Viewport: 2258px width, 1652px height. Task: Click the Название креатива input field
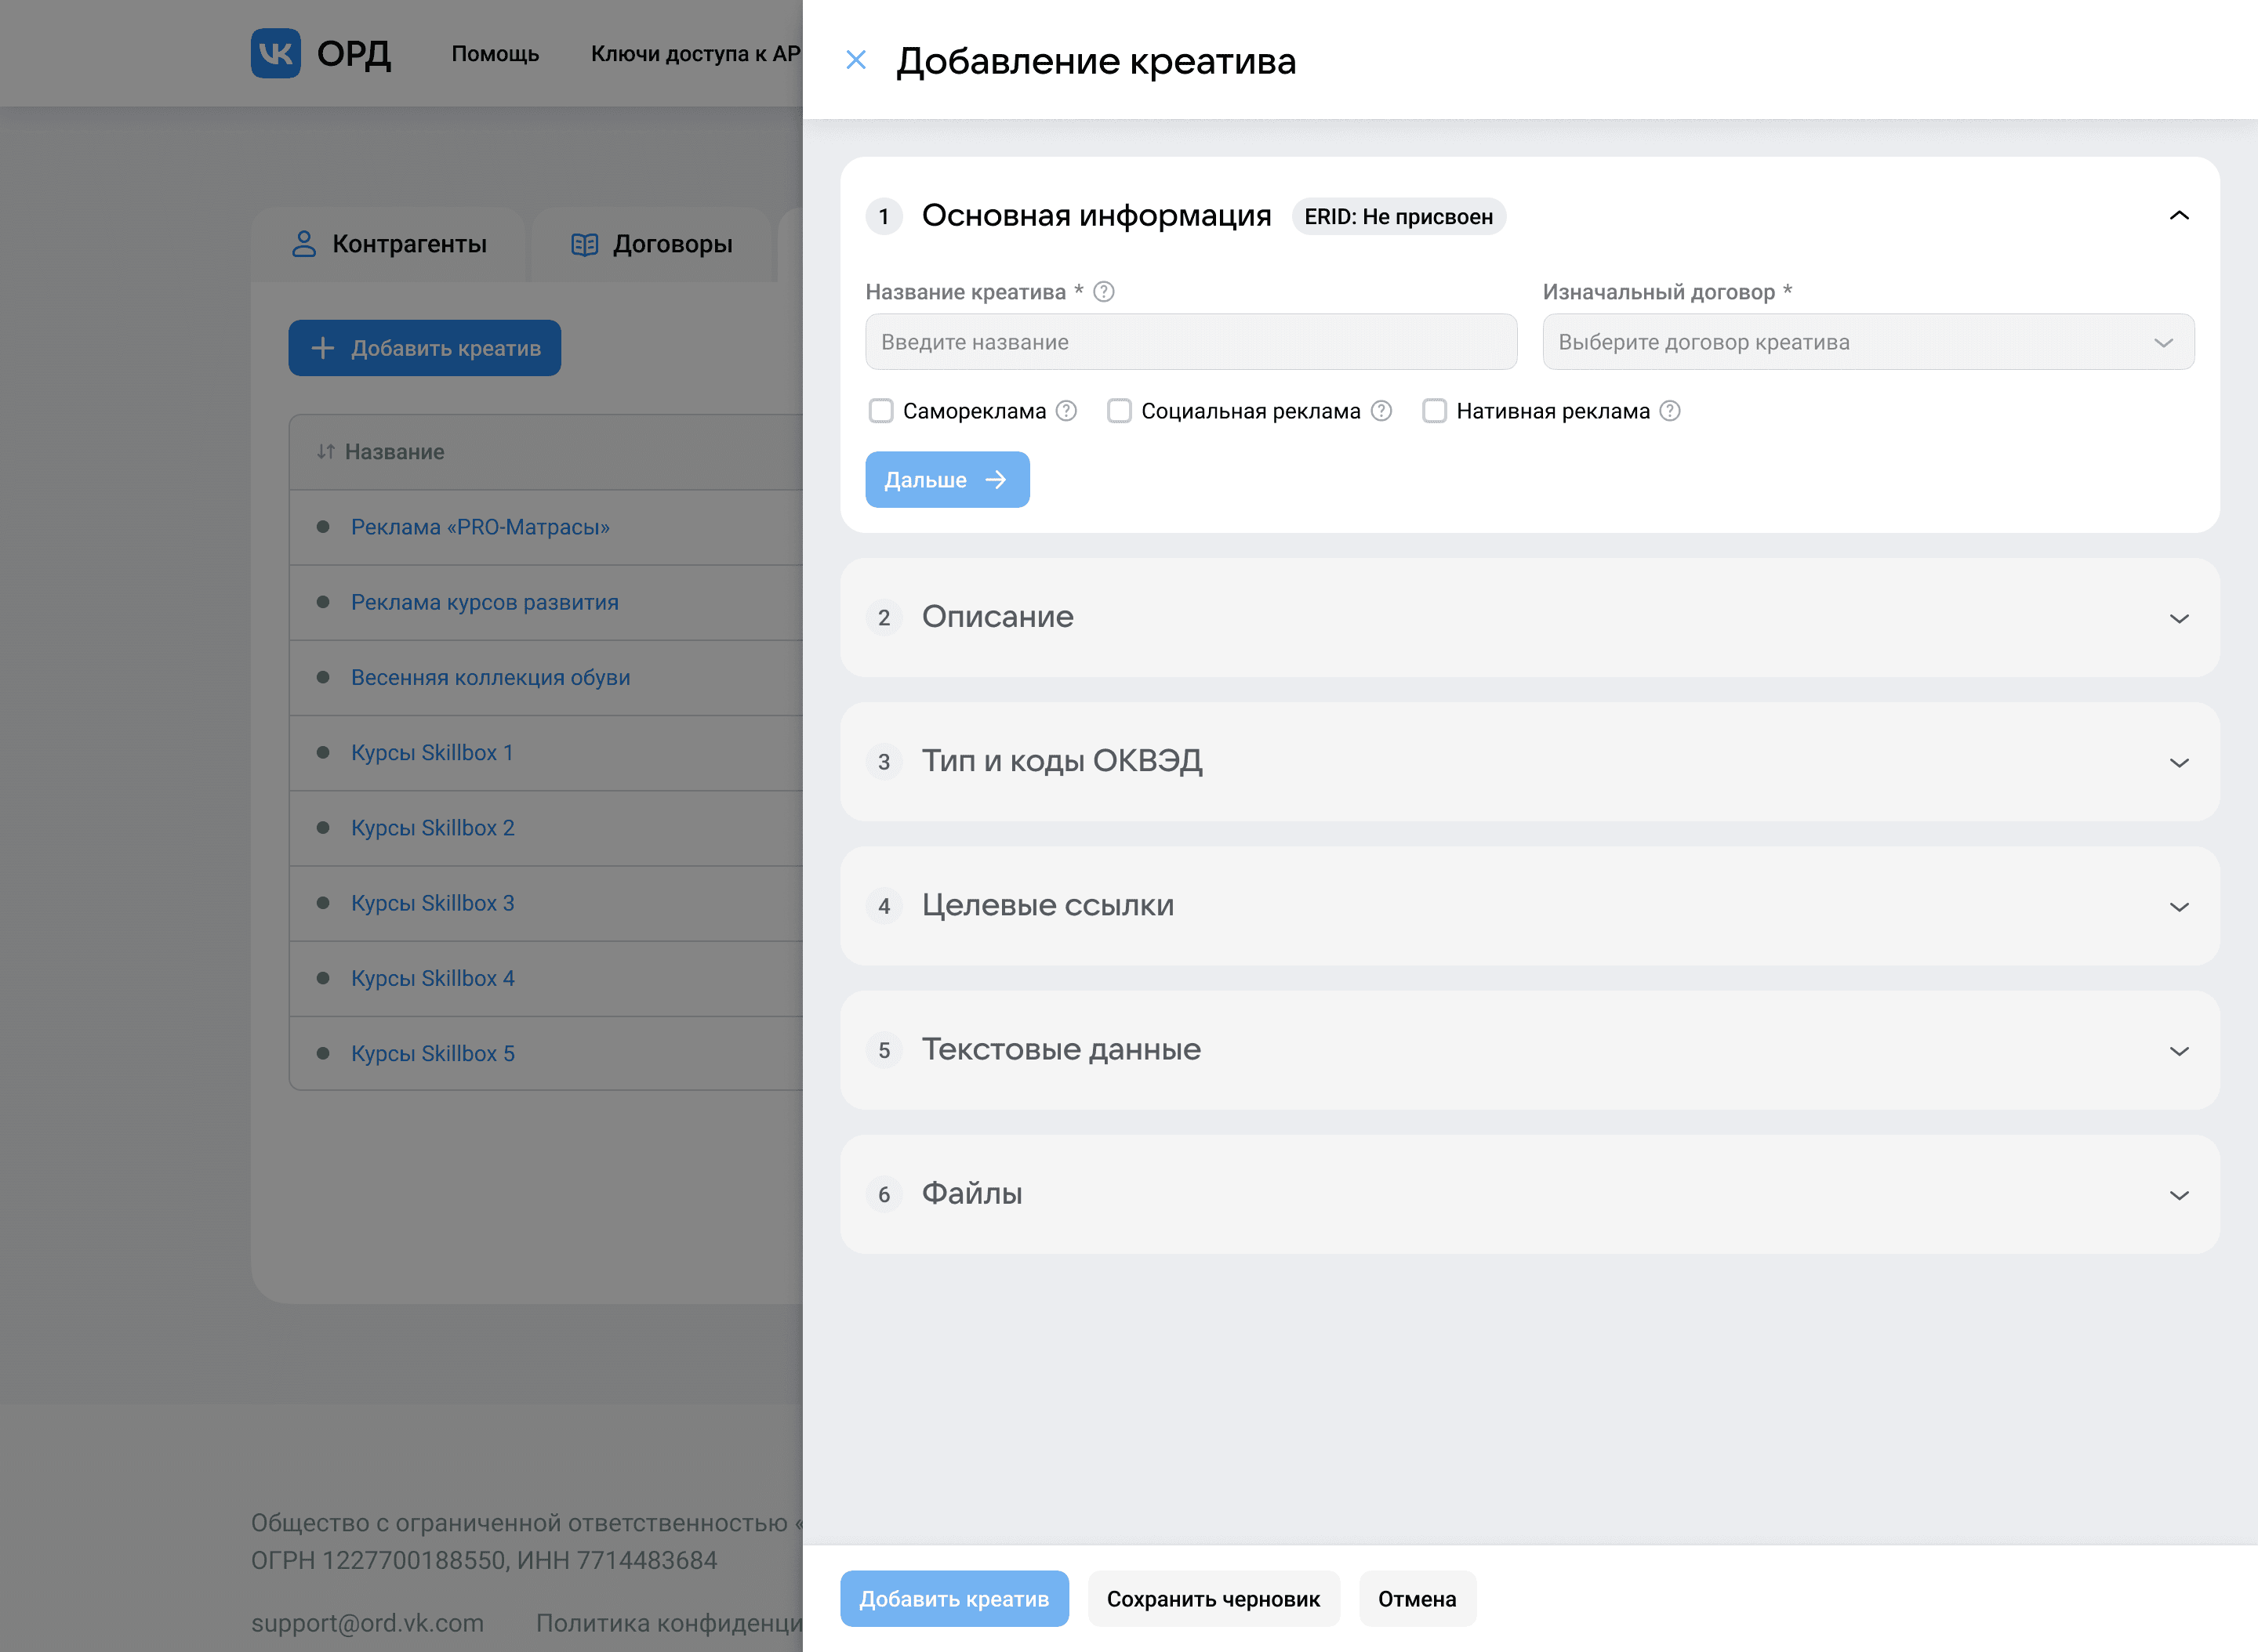1189,342
